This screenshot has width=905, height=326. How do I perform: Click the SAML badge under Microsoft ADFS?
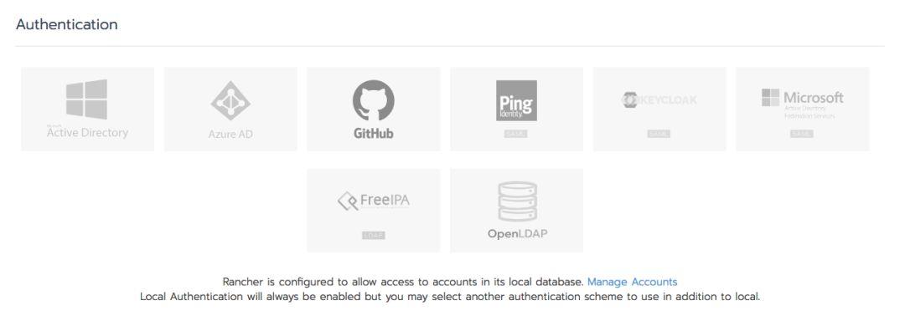pyautogui.click(x=801, y=135)
